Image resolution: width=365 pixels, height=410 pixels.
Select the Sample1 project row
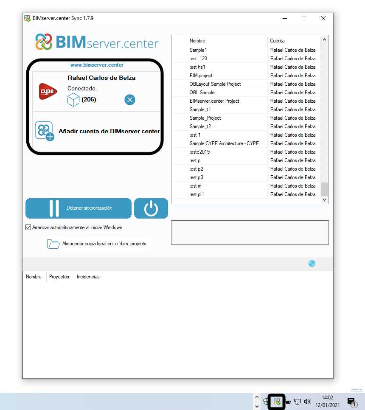(246, 50)
